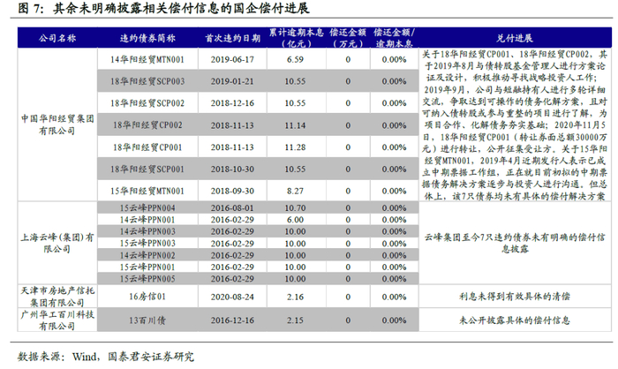The height and width of the screenshot is (369, 618).
Task: Select default date 2016-12-16
Action: 232,320
